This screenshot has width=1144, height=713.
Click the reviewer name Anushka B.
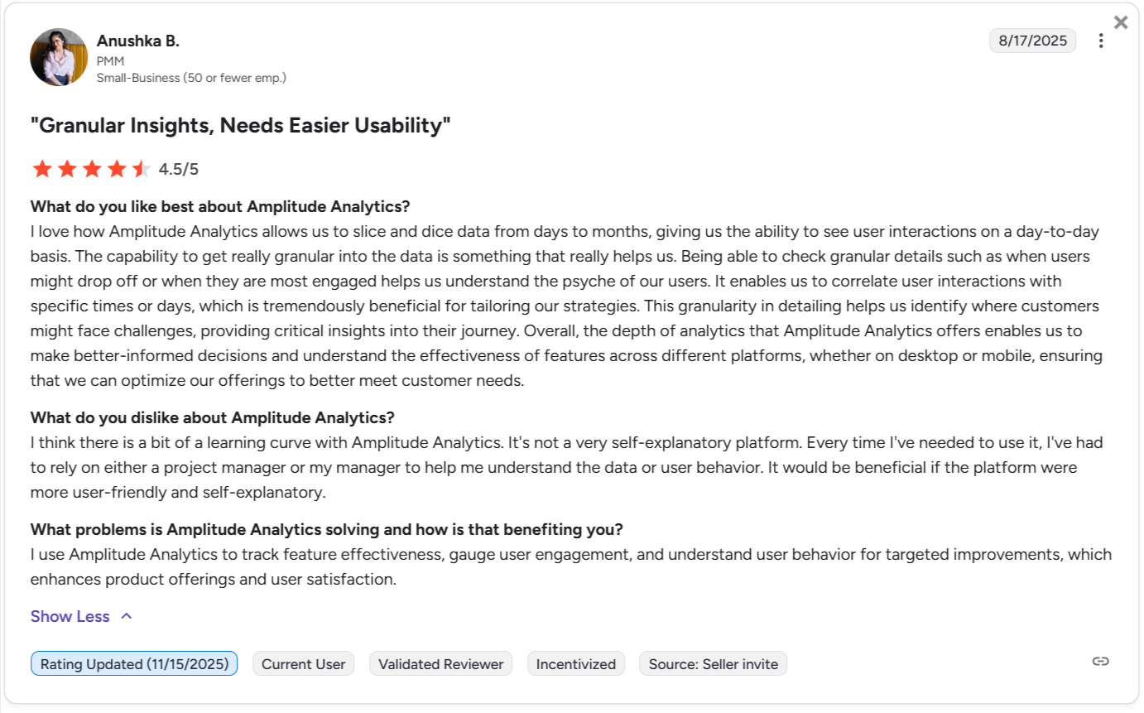pos(137,41)
